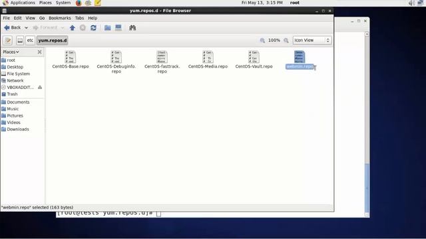Zoom out using the minus magnifier icon
Viewport: 426px width, 239px height.
(x=262, y=40)
